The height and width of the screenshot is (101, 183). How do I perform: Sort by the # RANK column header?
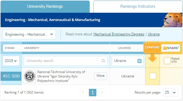pos(10,48)
